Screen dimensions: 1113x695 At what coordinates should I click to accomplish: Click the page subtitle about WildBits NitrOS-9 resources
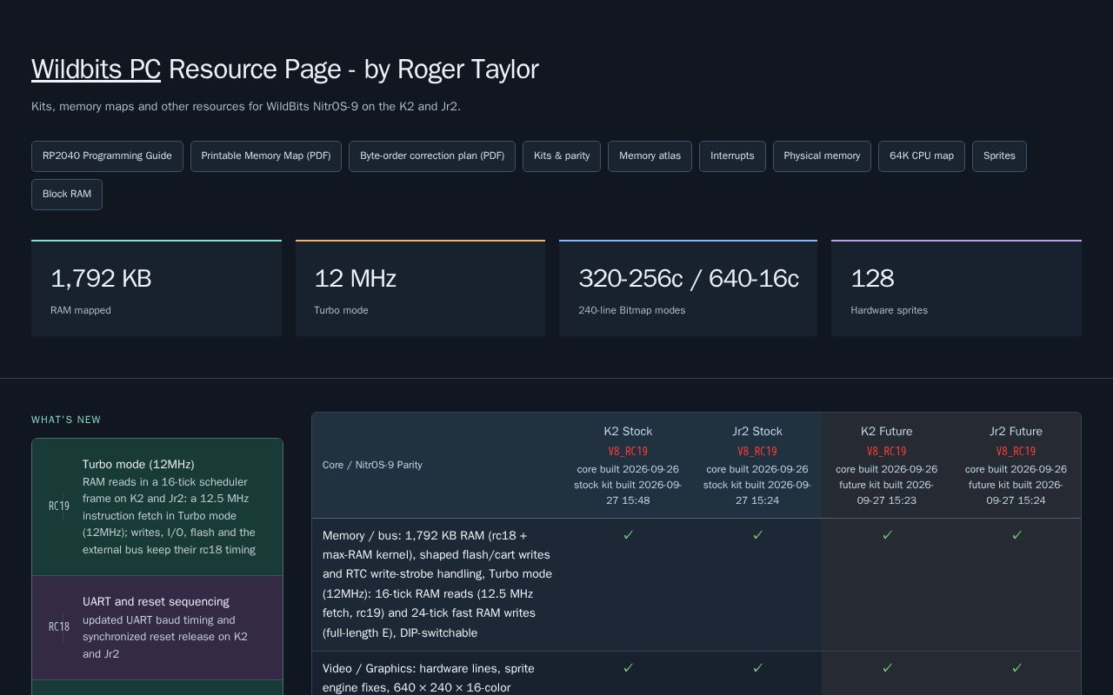[246, 107]
